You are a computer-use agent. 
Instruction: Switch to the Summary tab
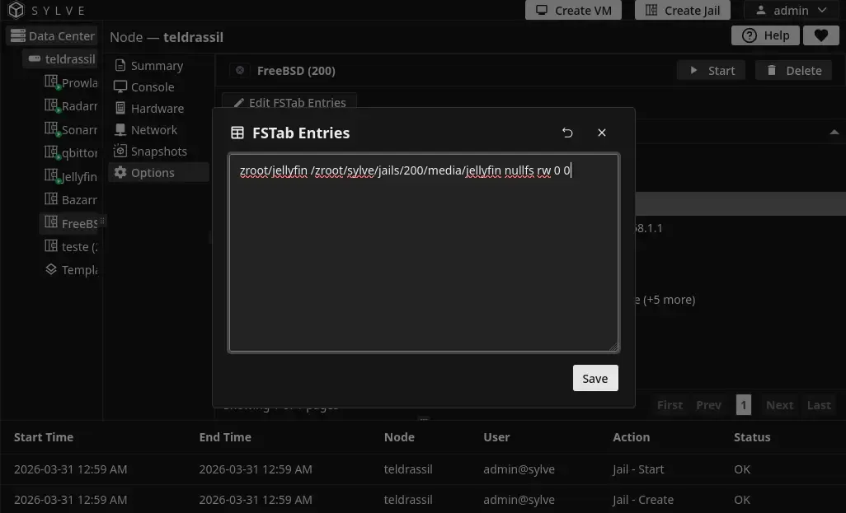point(121,65)
